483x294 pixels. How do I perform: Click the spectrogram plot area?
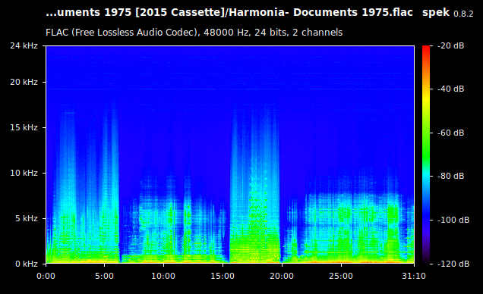click(x=230, y=155)
